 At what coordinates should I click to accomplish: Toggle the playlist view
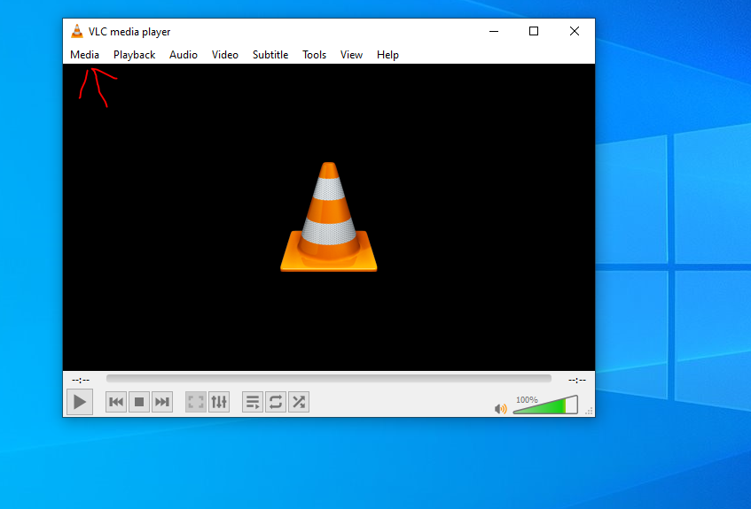pyautogui.click(x=253, y=402)
